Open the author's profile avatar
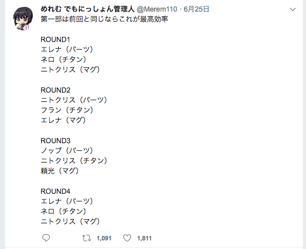Screen dimensions: 306x249 click(x=23, y=20)
